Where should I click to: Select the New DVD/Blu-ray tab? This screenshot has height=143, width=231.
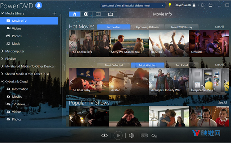tap(182, 27)
